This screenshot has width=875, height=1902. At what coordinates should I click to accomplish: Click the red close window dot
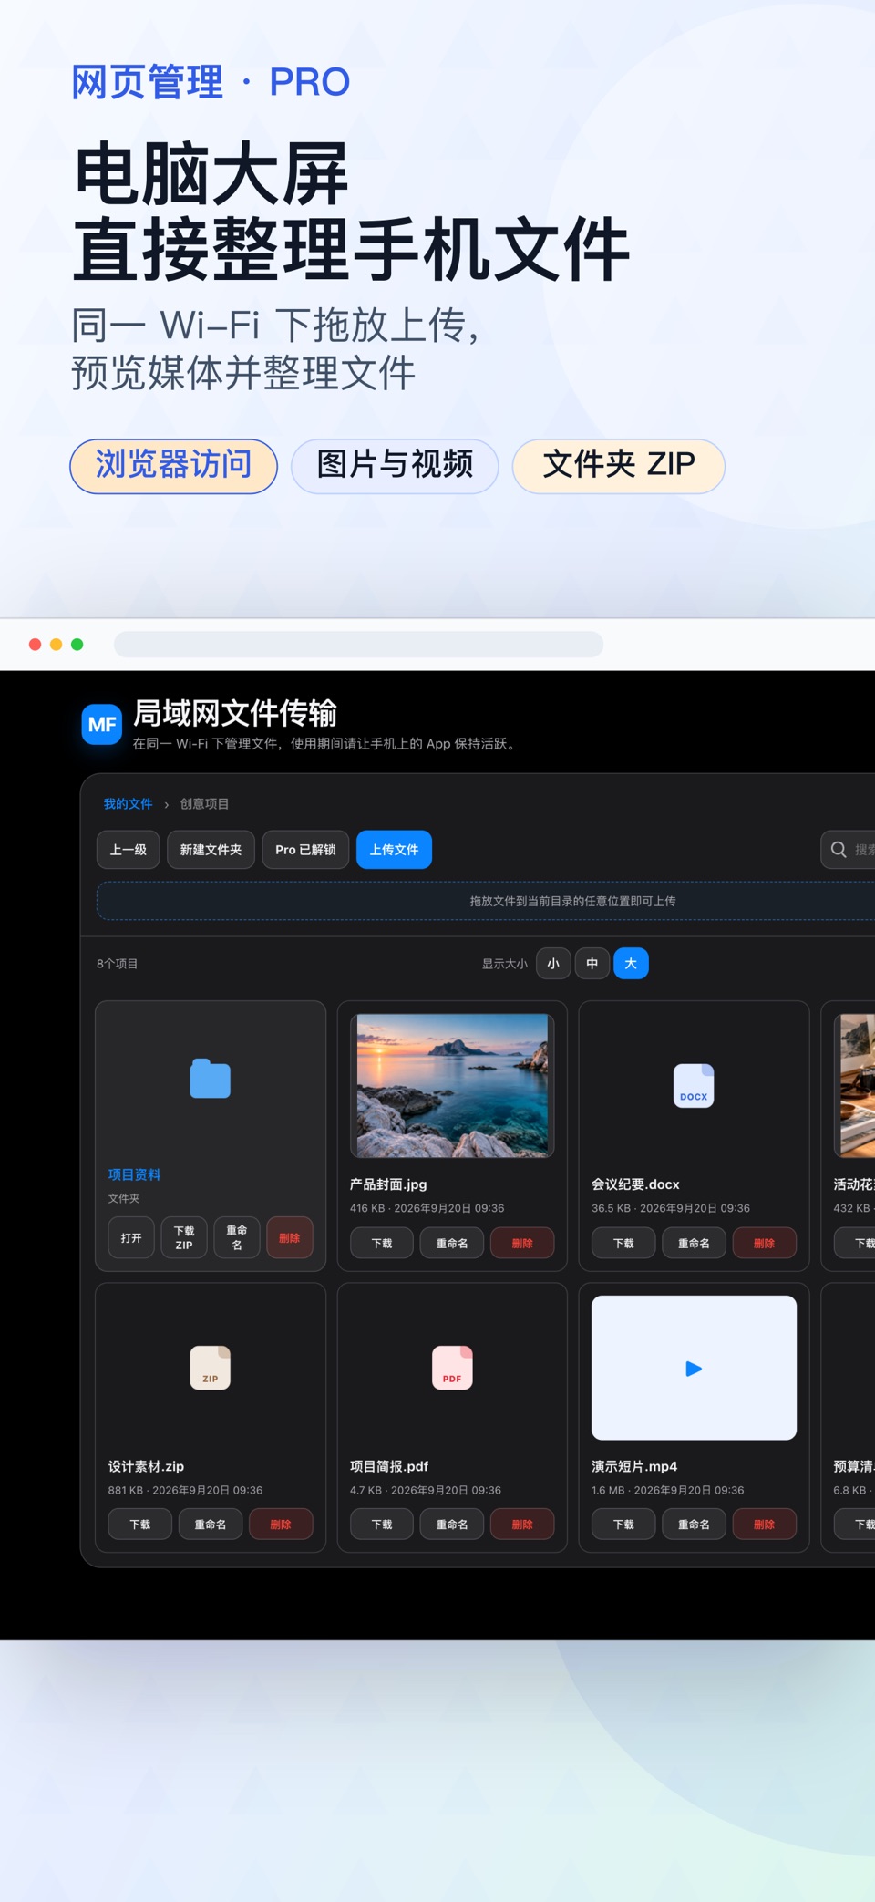tap(35, 645)
